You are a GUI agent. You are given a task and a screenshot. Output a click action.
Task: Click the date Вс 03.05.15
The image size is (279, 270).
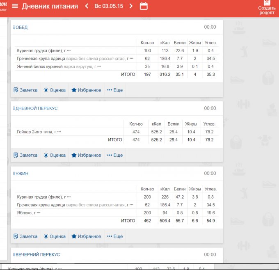coord(109,6)
